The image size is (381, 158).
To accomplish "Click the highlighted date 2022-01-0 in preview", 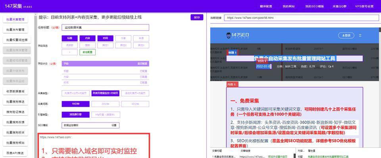I will tap(264, 66).
